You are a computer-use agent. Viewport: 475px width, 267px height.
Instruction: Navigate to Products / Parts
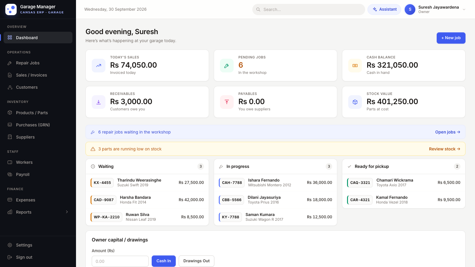38,113
